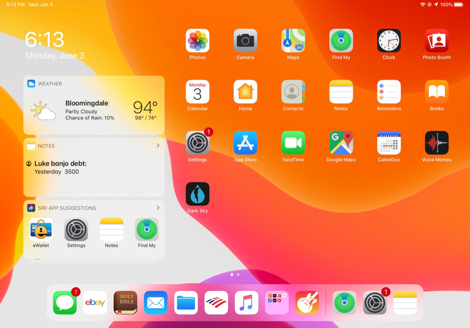Image resolution: width=470 pixels, height=328 pixels.
Task: Open Mail from the dock
Action: point(156,302)
